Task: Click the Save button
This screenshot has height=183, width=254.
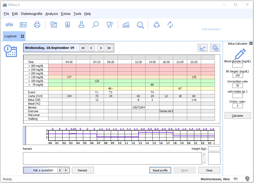Action: tap(184, 170)
